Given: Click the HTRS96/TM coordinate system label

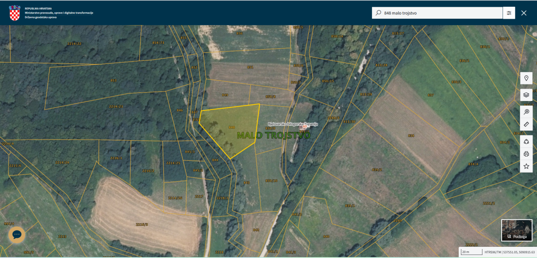Looking at the screenshot, I should [x=492, y=252].
